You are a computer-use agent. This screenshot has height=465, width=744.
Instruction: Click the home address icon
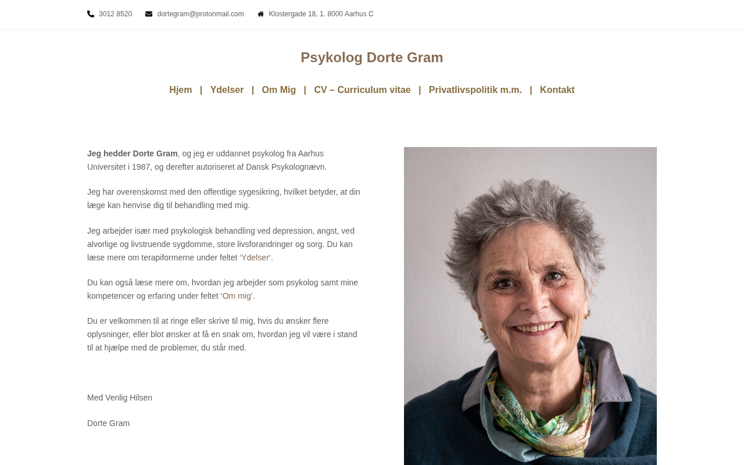[x=260, y=14]
